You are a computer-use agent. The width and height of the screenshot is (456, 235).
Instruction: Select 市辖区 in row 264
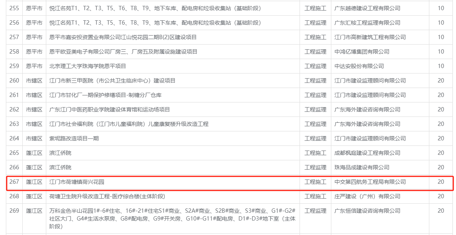click(x=34, y=139)
